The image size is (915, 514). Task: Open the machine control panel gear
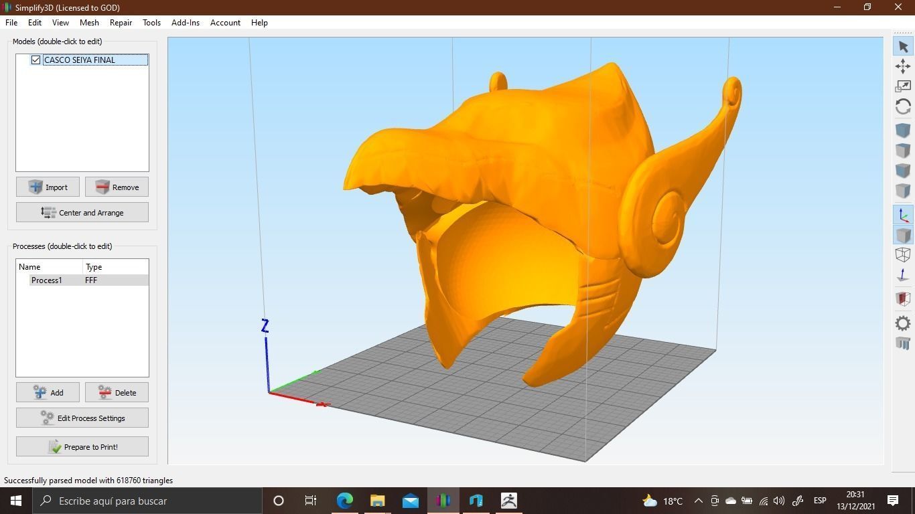pyautogui.click(x=903, y=323)
